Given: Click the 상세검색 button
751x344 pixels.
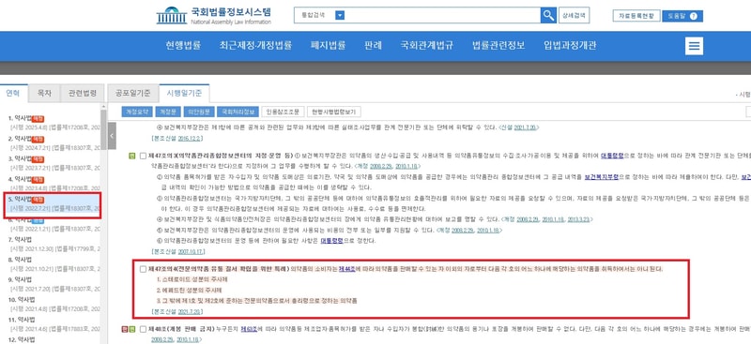Looking at the screenshot, I should [x=574, y=15].
